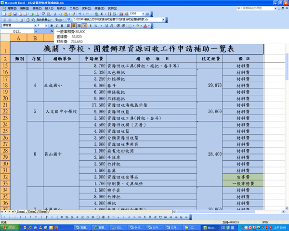Select row 18 header

tap(5, 85)
